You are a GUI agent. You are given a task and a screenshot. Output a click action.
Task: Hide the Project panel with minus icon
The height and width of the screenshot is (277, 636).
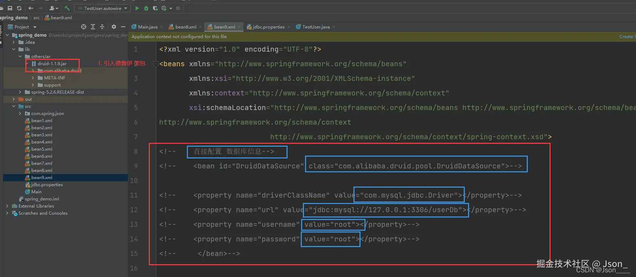point(123,27)
